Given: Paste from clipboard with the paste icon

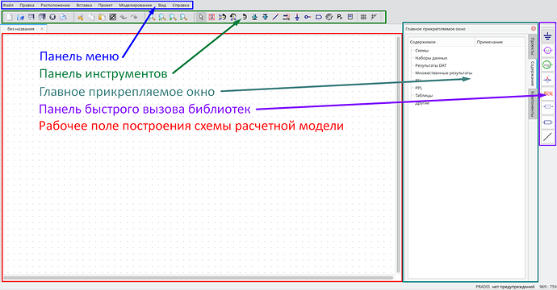Looking at the screenshot, I should click(x=102, y=17).
